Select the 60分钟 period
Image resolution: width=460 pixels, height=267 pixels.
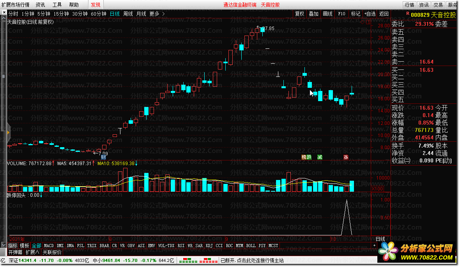pyautogui.click(x=99, y=14)
